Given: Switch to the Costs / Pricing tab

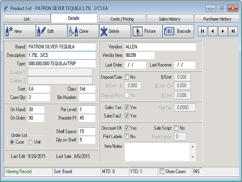Looking at the screenshot, I should [122, 19].
